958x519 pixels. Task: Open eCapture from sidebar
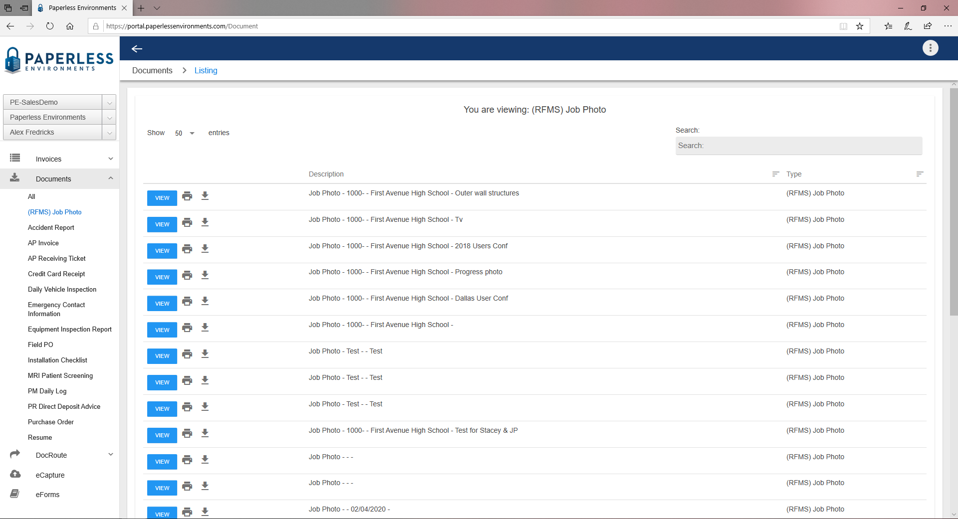(50, 475)
